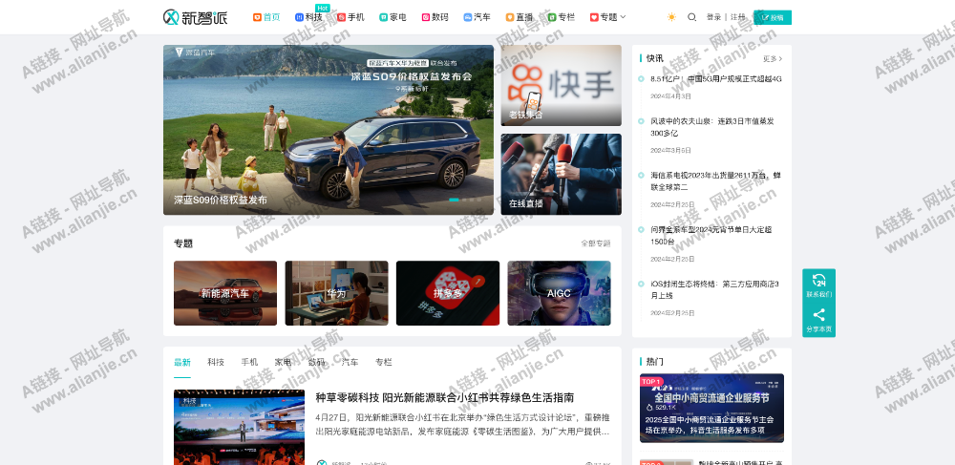Open news 海信系电视2023年出货量
The height and width of the screenshot is (465, 955).
tap(715, 181)
